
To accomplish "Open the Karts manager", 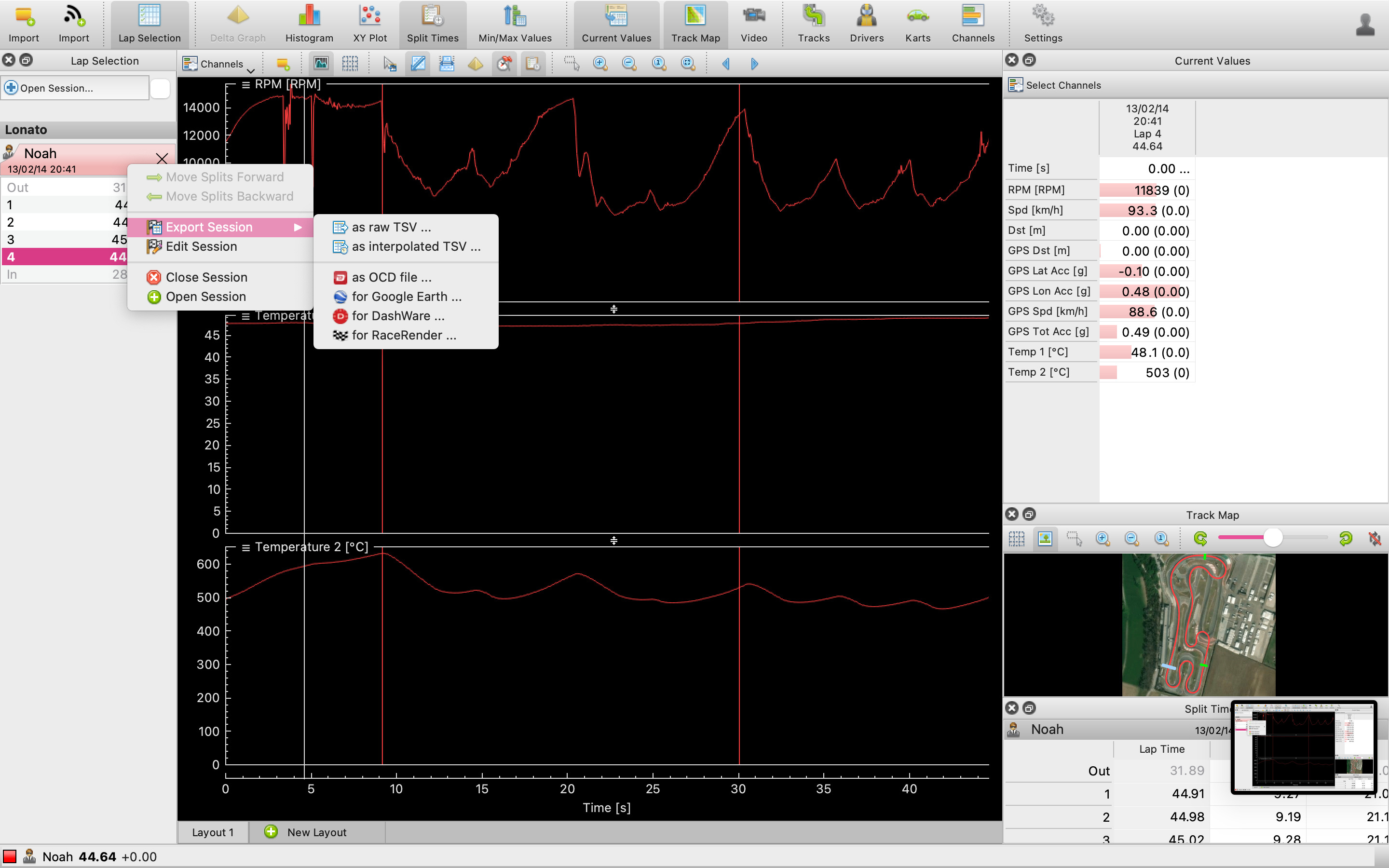I will 917,23.
